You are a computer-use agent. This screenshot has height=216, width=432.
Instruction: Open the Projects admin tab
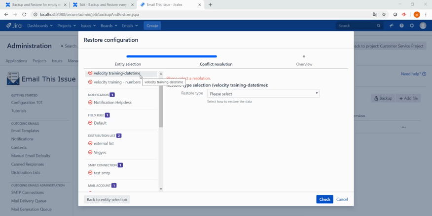[39, 61]
